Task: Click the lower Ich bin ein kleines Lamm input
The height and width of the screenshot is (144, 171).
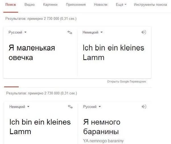Action: pos(40,127)
